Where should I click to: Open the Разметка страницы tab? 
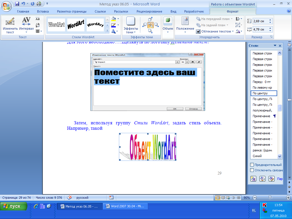(x=72, y=11)
